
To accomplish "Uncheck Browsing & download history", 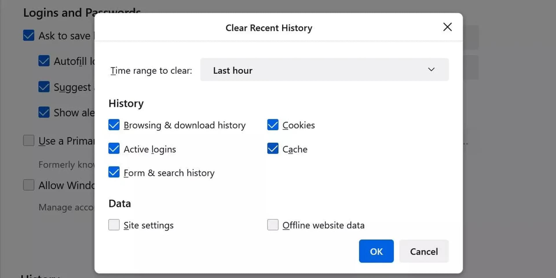I will point(114,125).
